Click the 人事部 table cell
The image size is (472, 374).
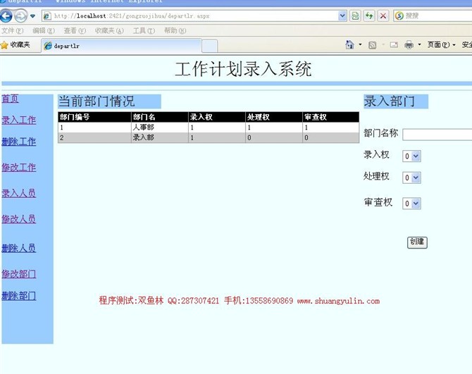(160, 127)
